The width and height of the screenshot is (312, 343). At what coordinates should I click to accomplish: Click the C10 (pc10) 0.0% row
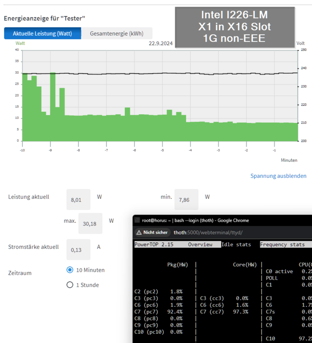click(158, 332)
